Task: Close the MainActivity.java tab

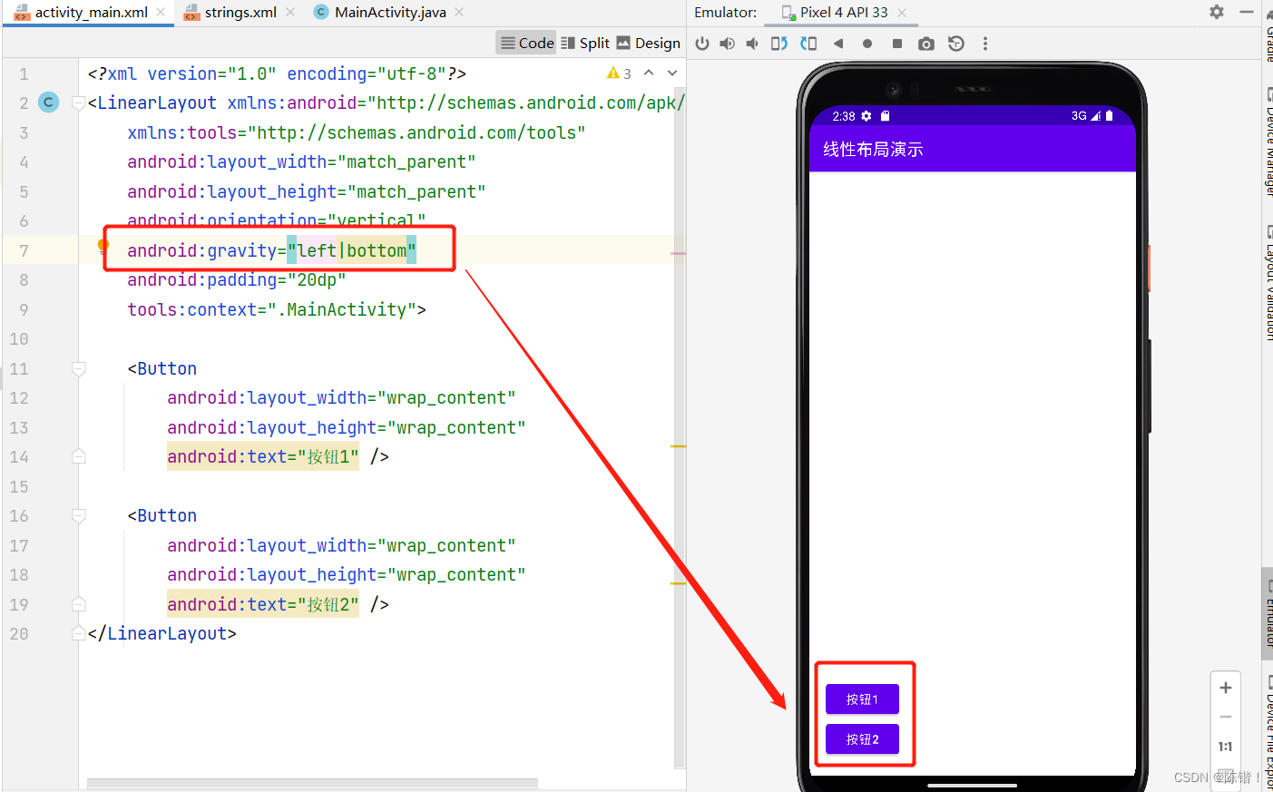Action: [x=459, y=12]
